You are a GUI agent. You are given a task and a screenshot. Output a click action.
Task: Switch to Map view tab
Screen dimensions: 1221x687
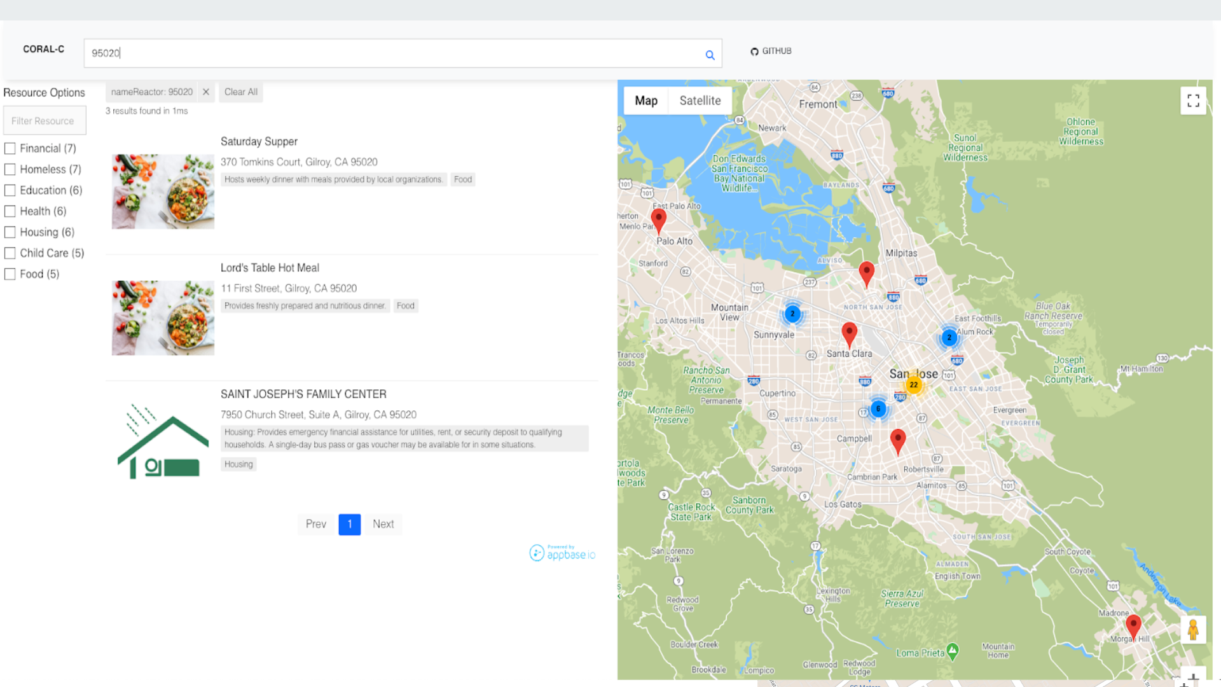[x=646, y=101]
